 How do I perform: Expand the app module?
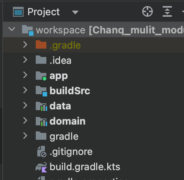click(x=25, y=75)
